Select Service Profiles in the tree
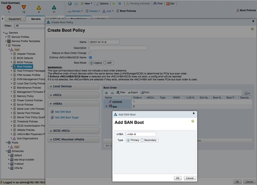Viewport: 257px width, 185px height. pos(20,37)
